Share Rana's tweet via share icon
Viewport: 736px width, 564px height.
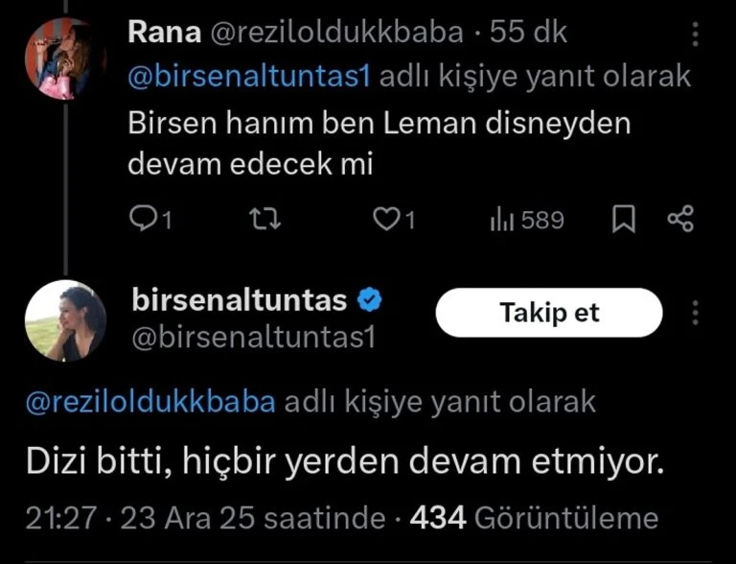coord(679,221)
